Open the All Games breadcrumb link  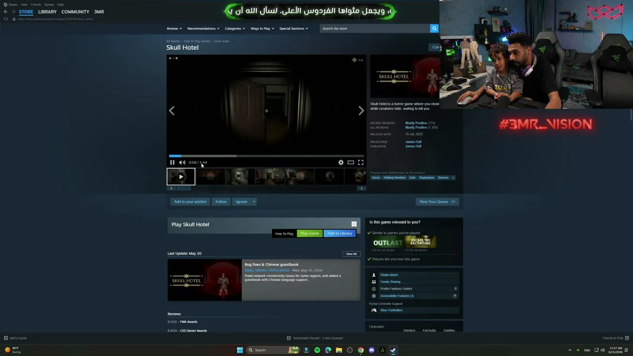click(x=173, y=41)
